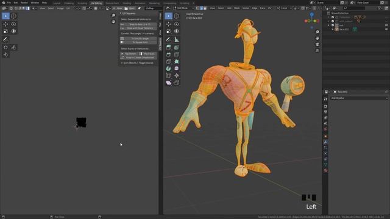Select the Bevel tool
The height and width of the screenshot is (219, 390).
(168, 54)
